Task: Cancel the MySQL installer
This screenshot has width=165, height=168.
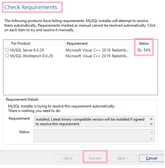Action: pyautogui.click(x=151, y=158)
